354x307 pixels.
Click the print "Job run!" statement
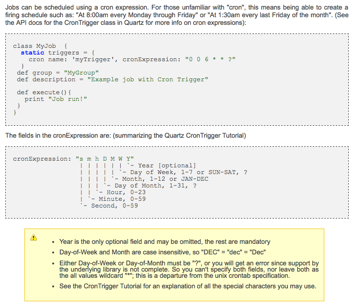(x=56, y=99)
